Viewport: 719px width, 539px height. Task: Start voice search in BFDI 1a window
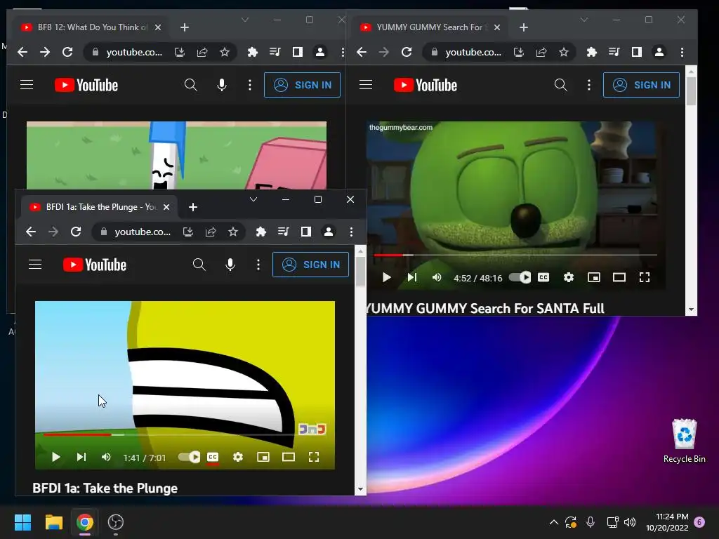[x=230, y=265]
